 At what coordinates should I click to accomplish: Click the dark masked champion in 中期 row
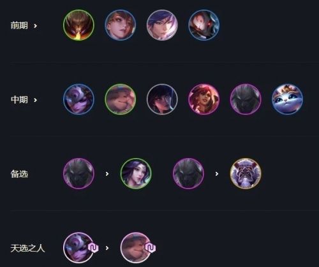[246, 99]
